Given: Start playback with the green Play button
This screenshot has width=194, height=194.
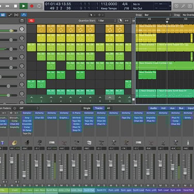Looking at the screenshot, I should (23, 6).
